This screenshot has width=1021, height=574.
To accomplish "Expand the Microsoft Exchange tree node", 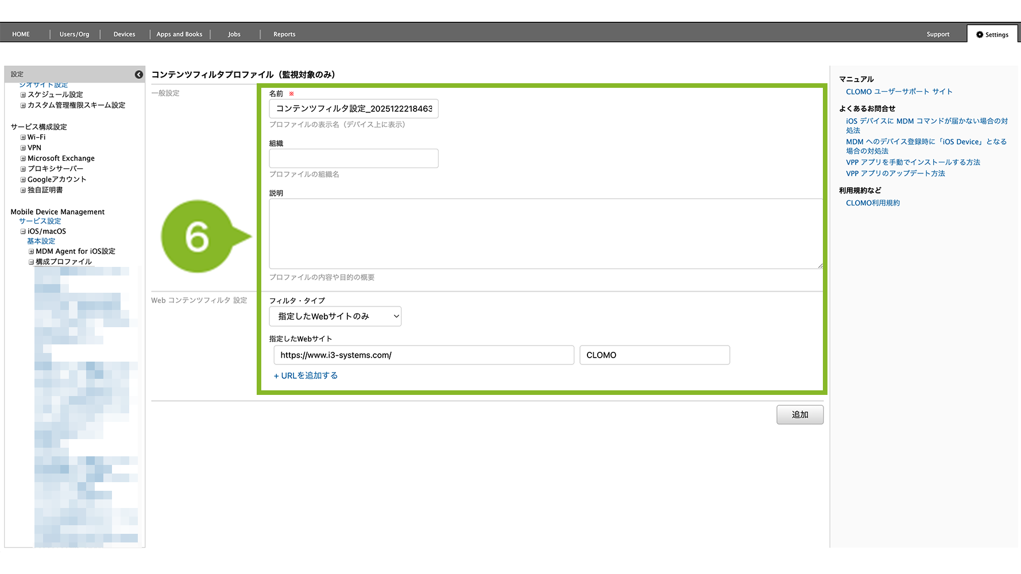I will (x=23, y=158).
